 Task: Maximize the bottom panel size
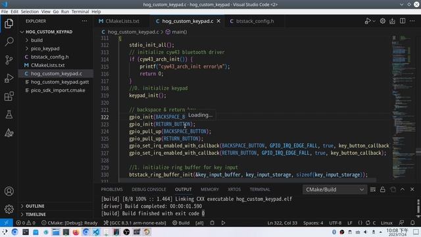(403, 190)
